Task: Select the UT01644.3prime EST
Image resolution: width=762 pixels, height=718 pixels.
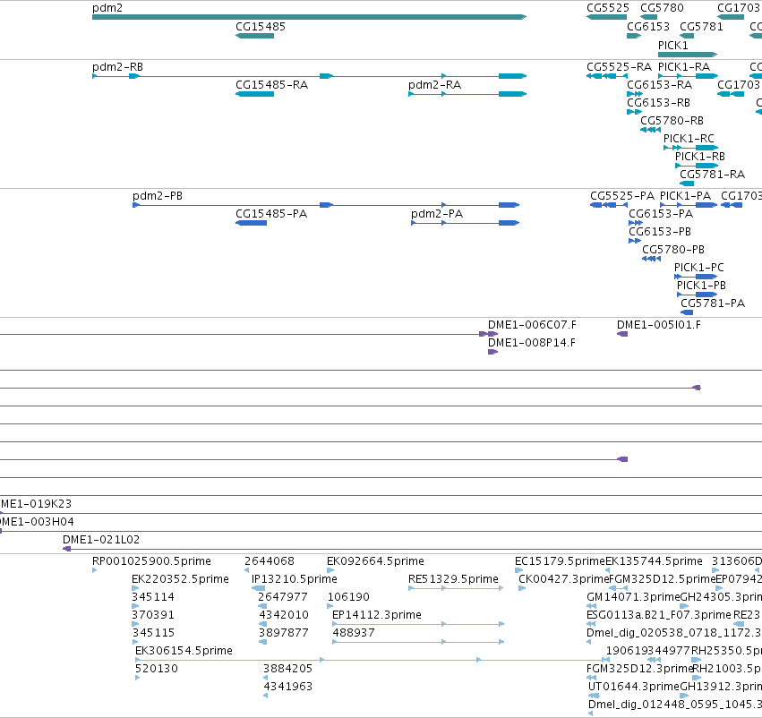Action: [x=594, y=696]
